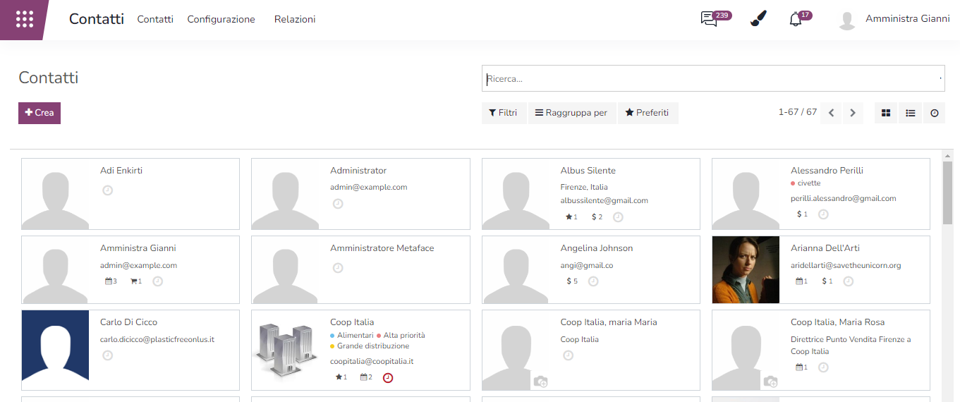Click the paintbrush customization icon
Viewport: 960px width, 402px height.
point(758,19)
